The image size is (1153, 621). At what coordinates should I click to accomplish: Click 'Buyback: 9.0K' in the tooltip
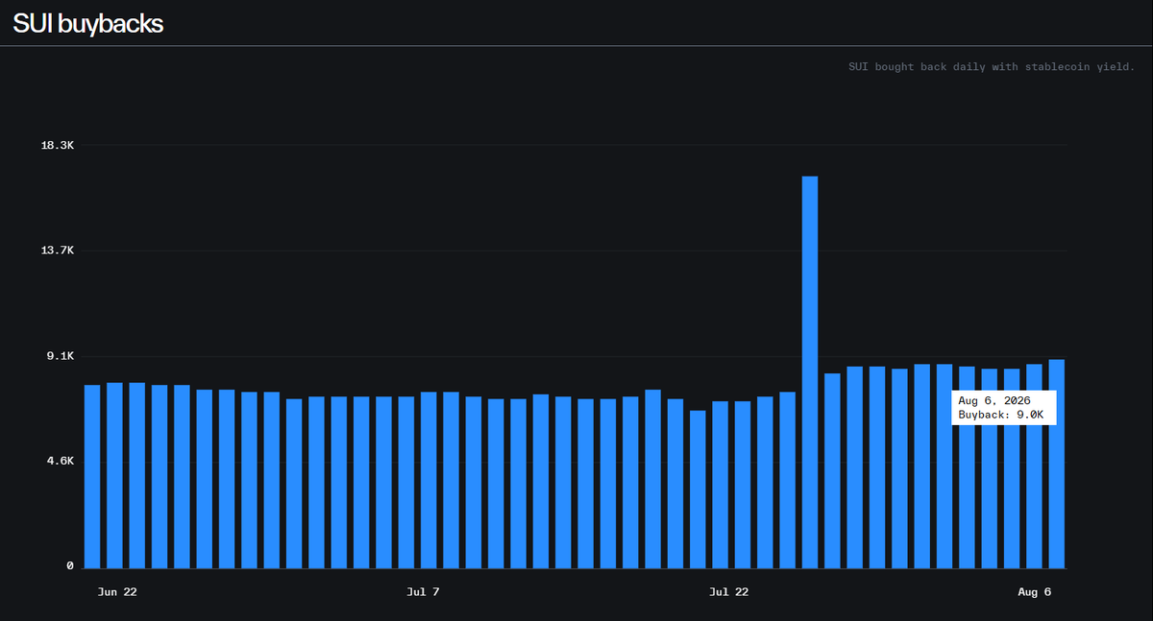pyautogui.click(x=1001, y=415)
